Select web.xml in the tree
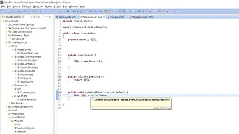239x134 pixels. click(22, 132)
